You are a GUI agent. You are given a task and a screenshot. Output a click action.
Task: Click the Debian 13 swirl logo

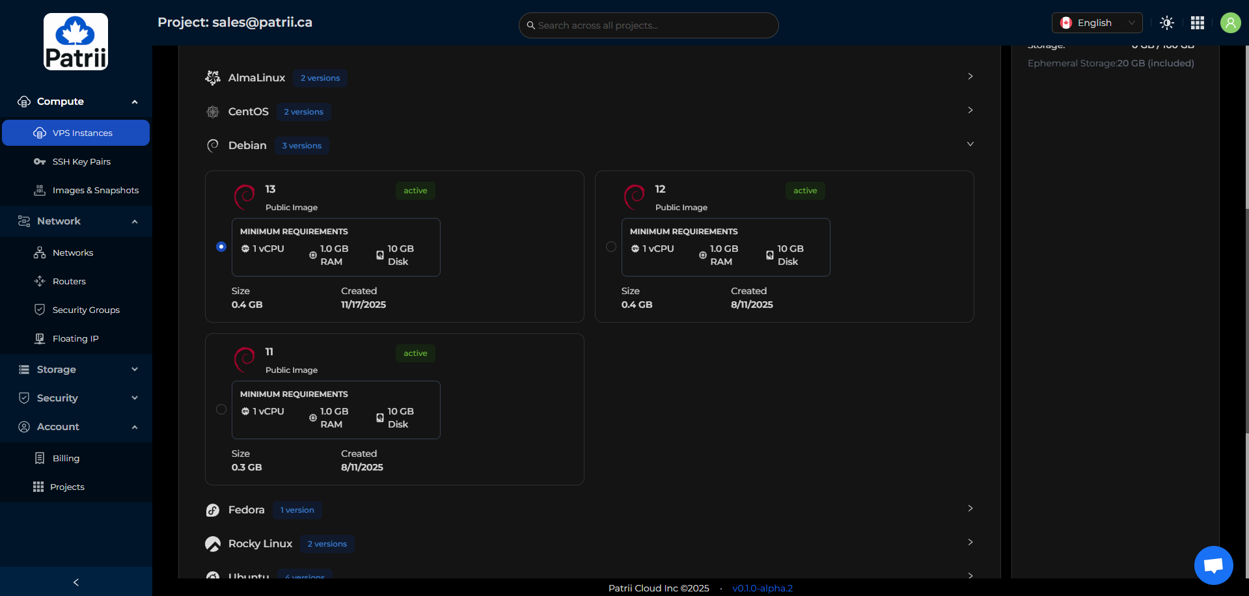pos(245,196)
